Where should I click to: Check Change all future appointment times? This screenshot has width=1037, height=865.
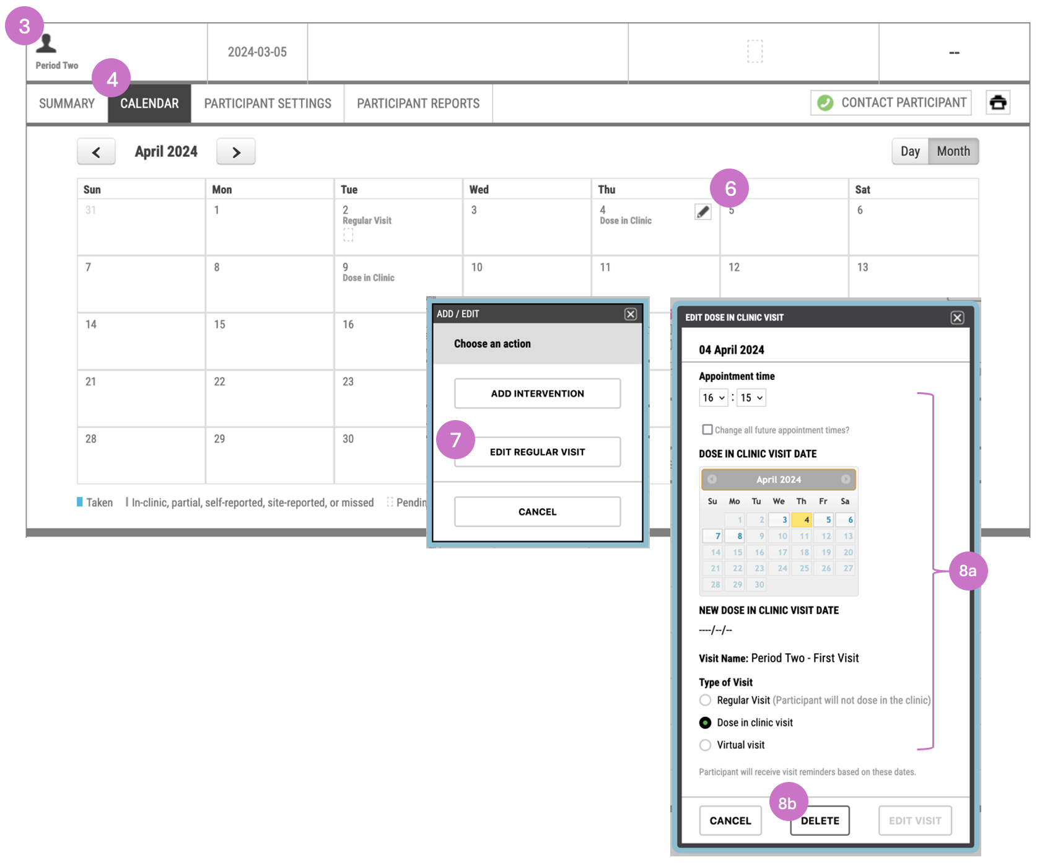[x=707, y=429]
